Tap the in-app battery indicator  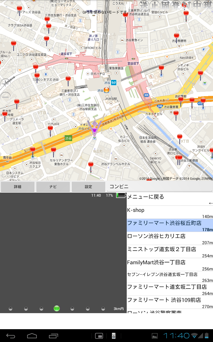point(121,195)
